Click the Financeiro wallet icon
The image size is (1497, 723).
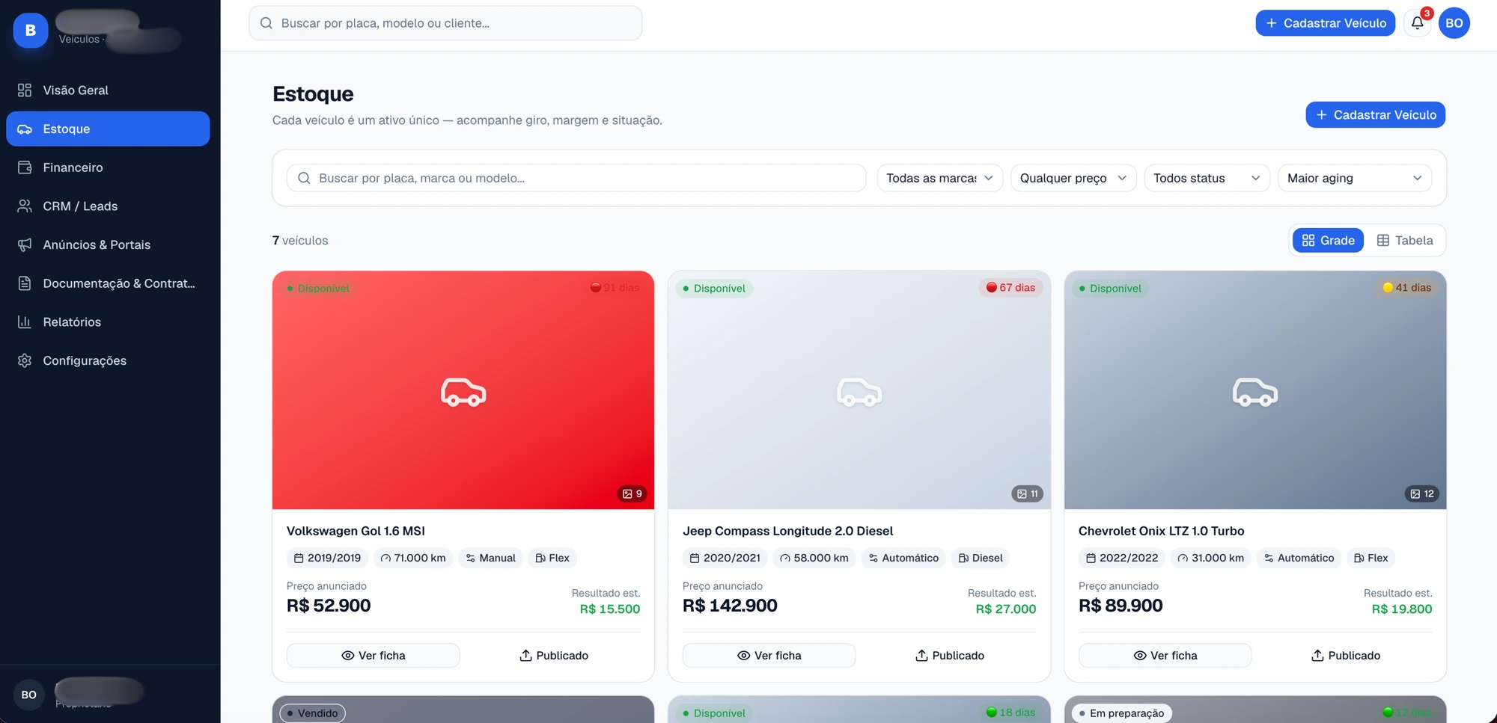(25, 167)
